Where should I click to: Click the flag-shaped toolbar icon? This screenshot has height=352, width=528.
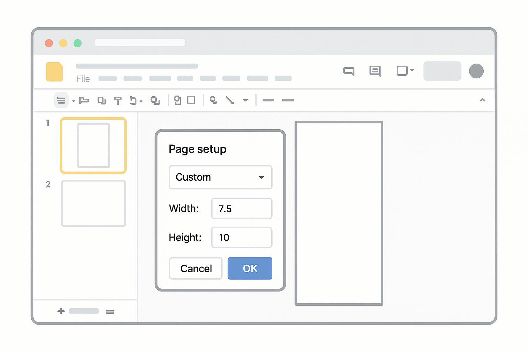(84, 100)
